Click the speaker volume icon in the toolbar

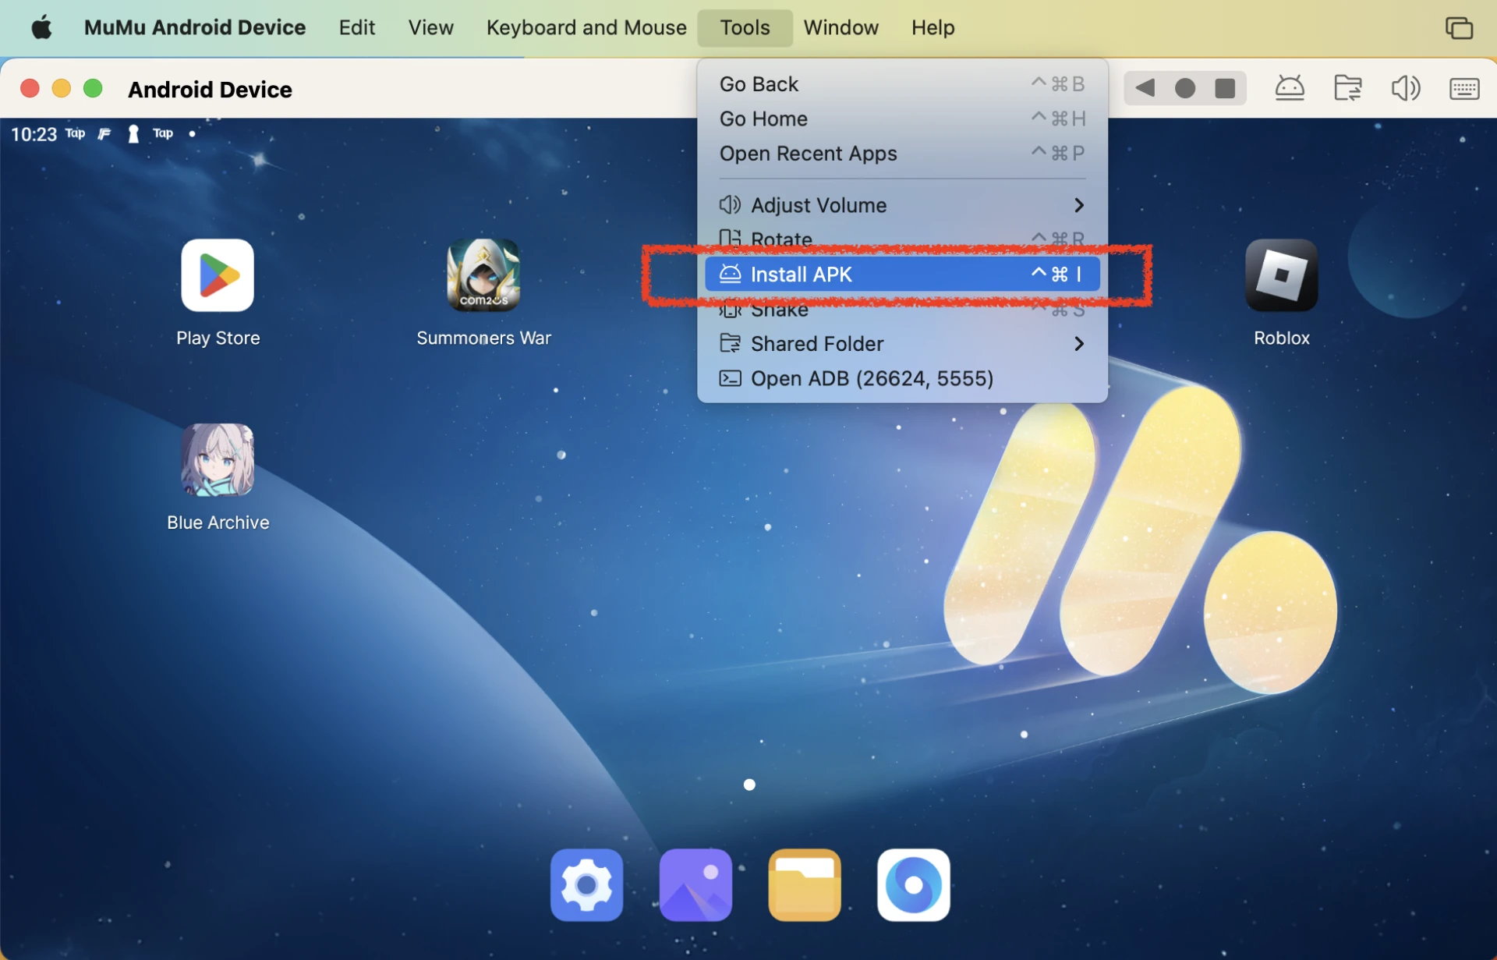pyautogui.click(x=1406, y=88)
